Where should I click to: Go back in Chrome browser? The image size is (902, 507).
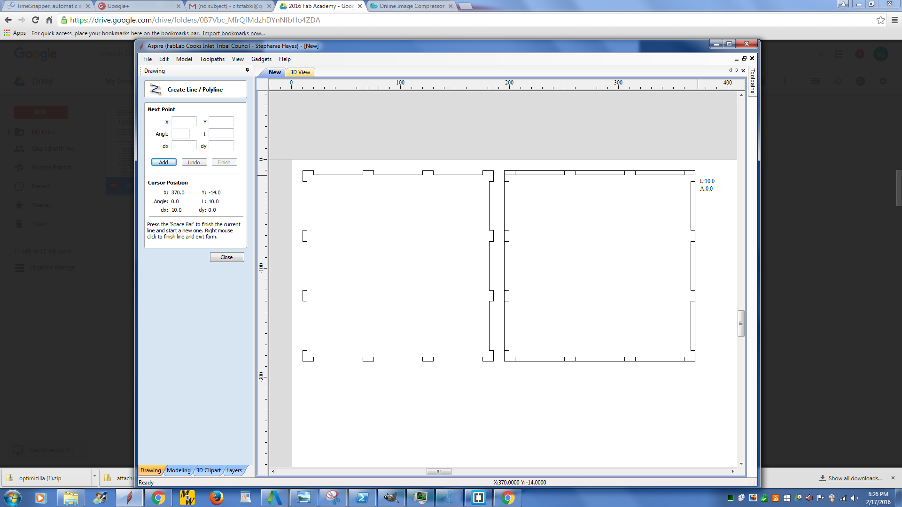pyautogui.click(x=8, y=20)
